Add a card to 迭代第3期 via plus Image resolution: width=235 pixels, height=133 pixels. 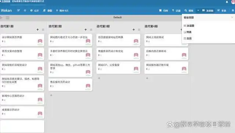[134, 30]
